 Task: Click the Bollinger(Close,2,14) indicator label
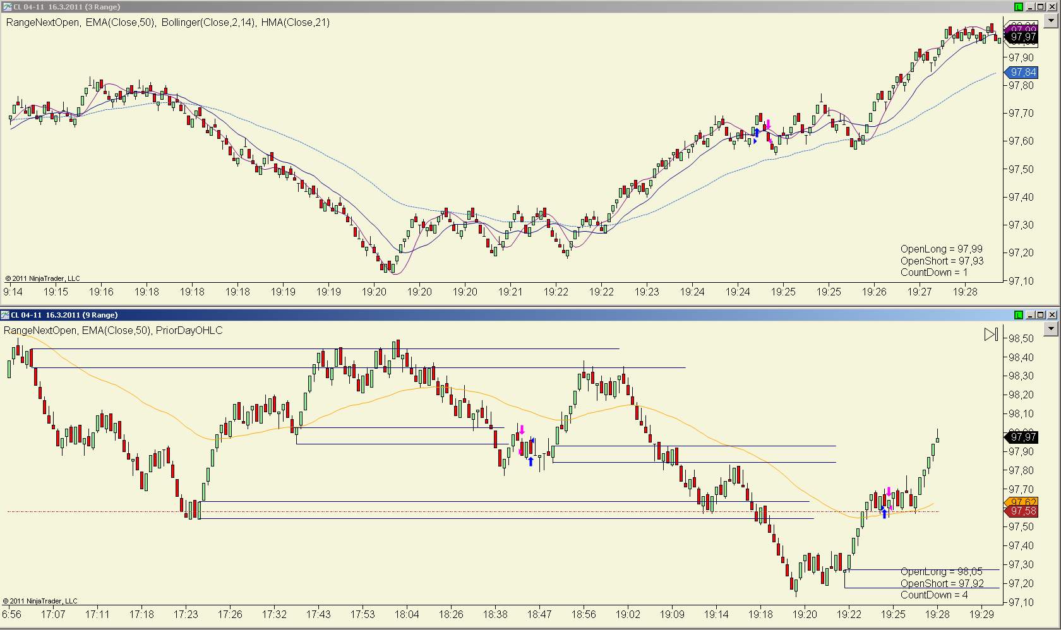click(x=208, y=23)
